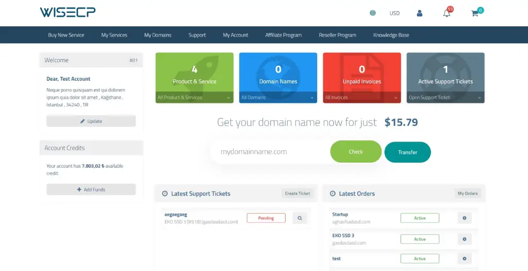Open the shopping cart icon
Screen dimensions: 528x271
click(x=474, y=13)
